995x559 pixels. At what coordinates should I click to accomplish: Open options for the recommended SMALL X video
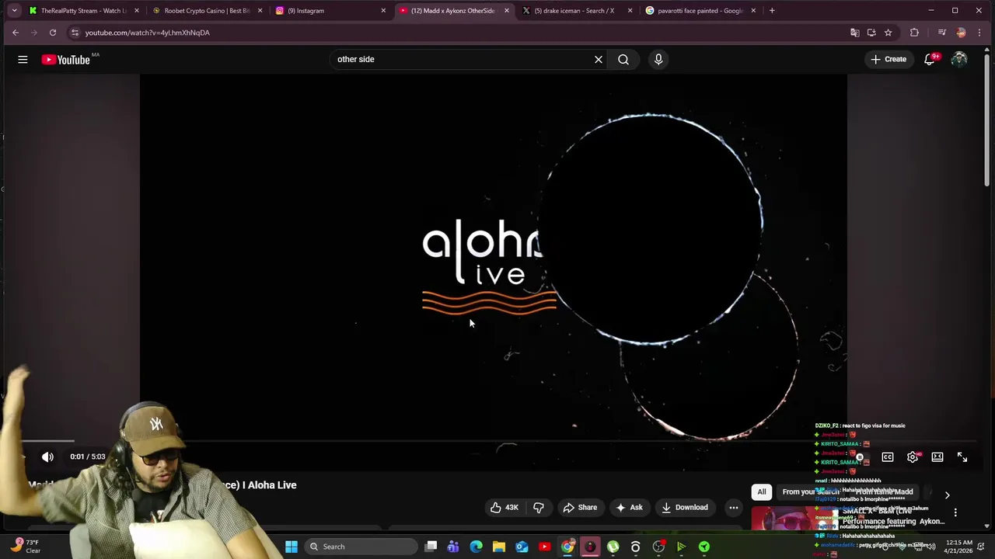click(x=955, y=512)
